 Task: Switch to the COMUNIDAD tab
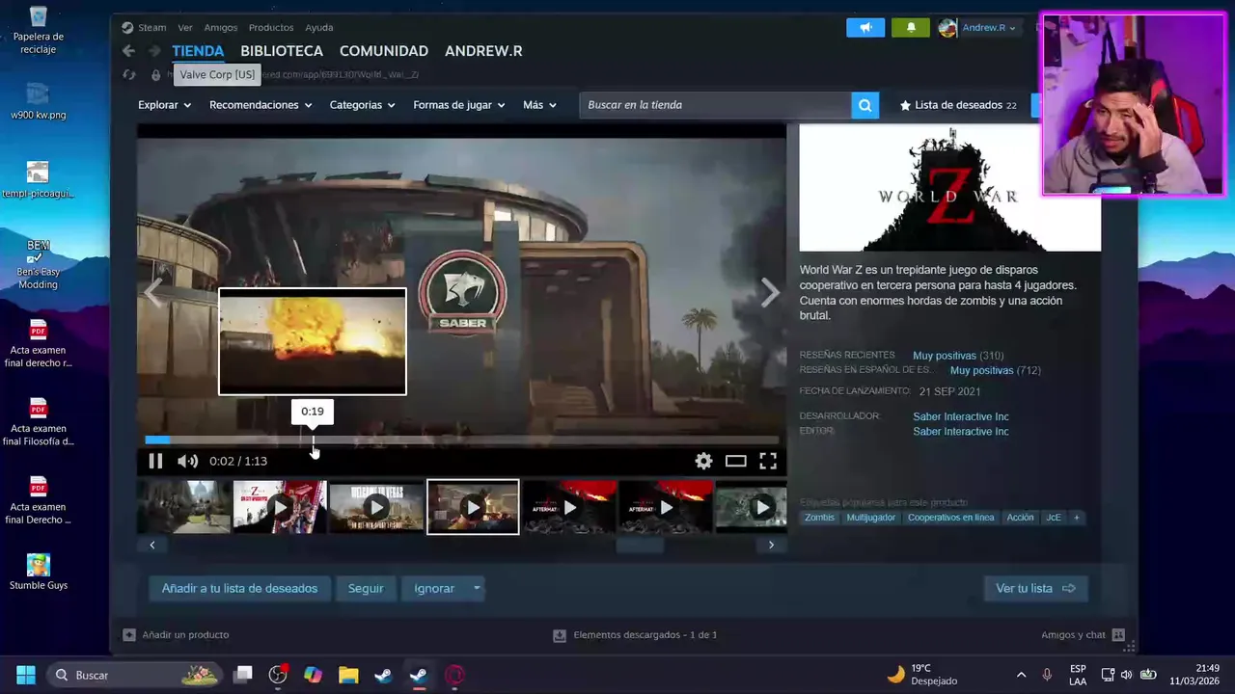click(384, 51)
